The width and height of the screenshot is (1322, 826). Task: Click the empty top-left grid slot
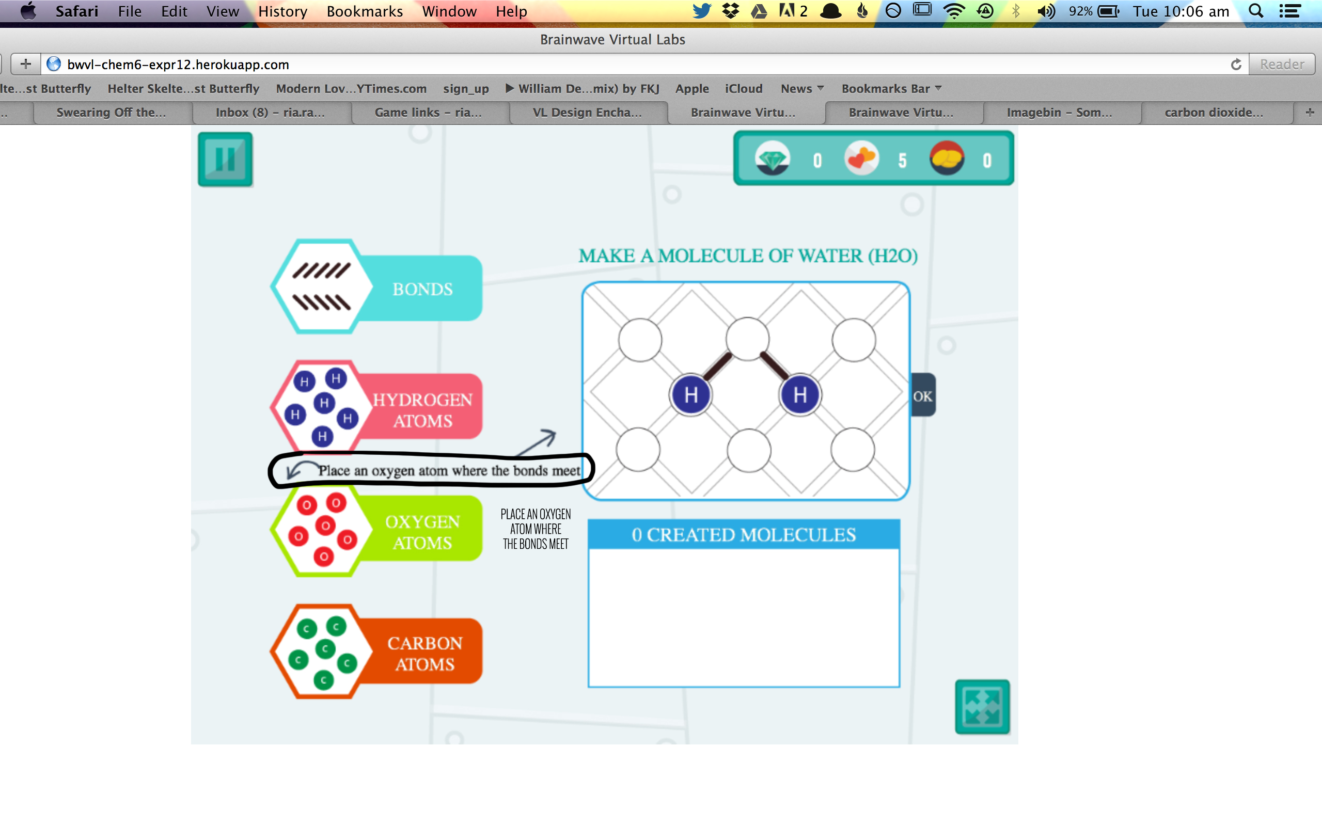coord(640,340)
